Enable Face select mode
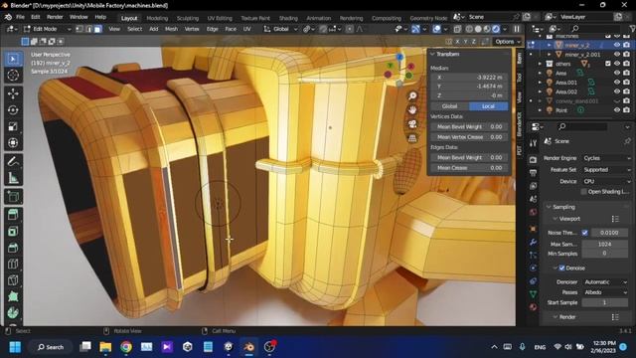This screenshot has width=636, height=358. [98, 29]
